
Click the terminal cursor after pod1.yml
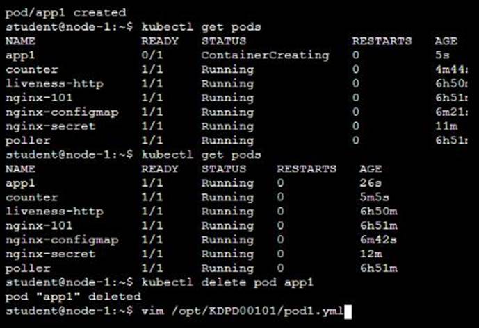(x=349, y=311)
